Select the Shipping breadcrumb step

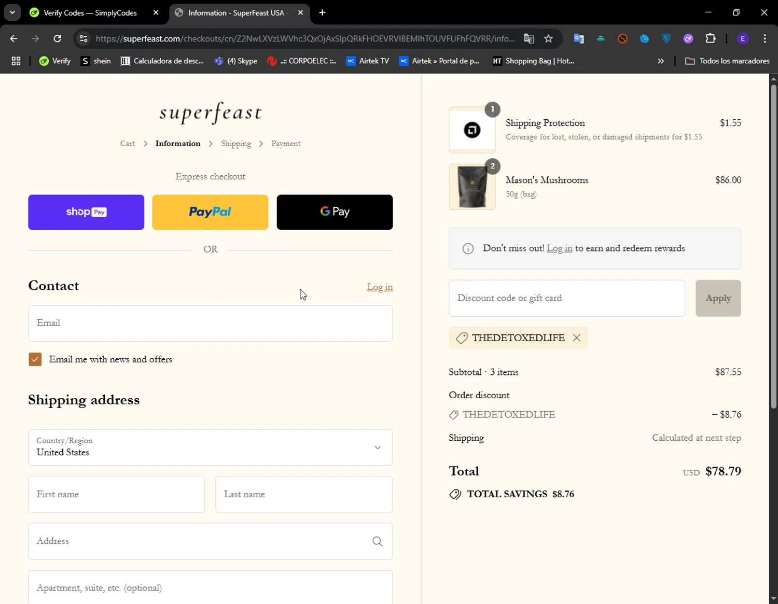(236, 144)
